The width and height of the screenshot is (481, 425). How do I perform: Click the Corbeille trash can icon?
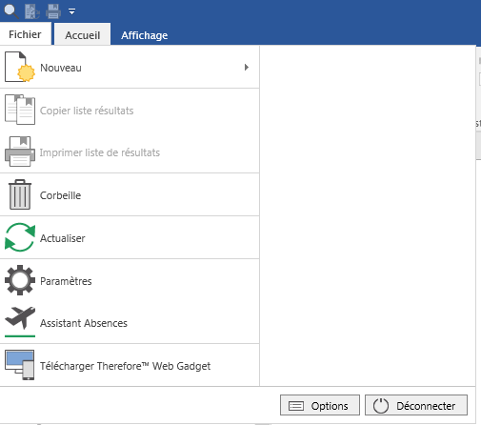[20, 194]
